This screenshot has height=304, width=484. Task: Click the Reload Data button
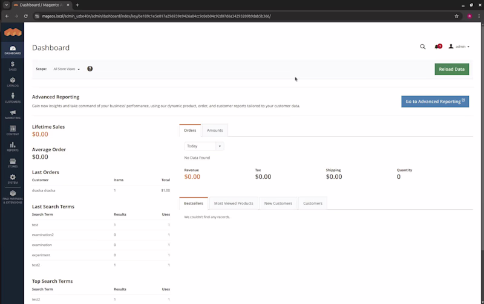pyautogui.click(x=451, y=69)
